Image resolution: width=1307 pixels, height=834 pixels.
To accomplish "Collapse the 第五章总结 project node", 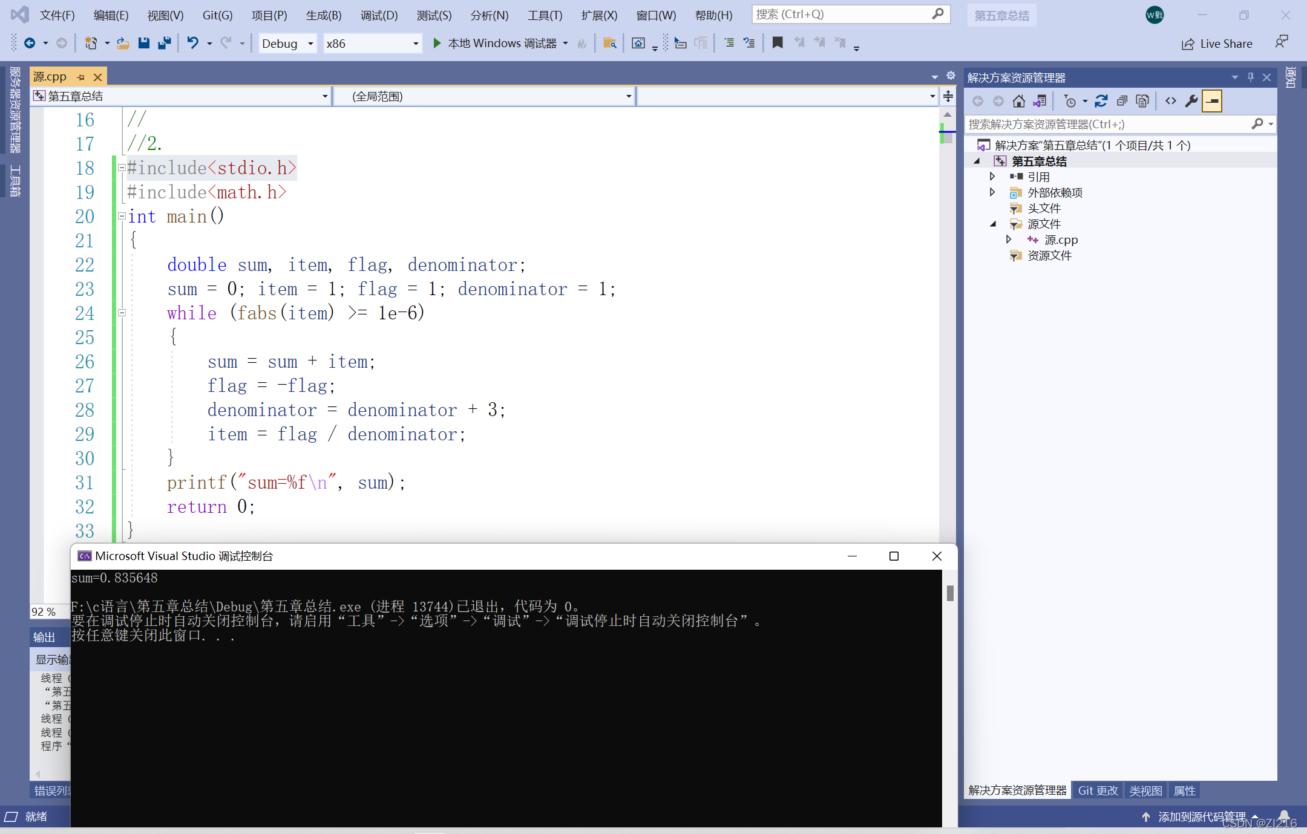I will [x=977, y=161].
